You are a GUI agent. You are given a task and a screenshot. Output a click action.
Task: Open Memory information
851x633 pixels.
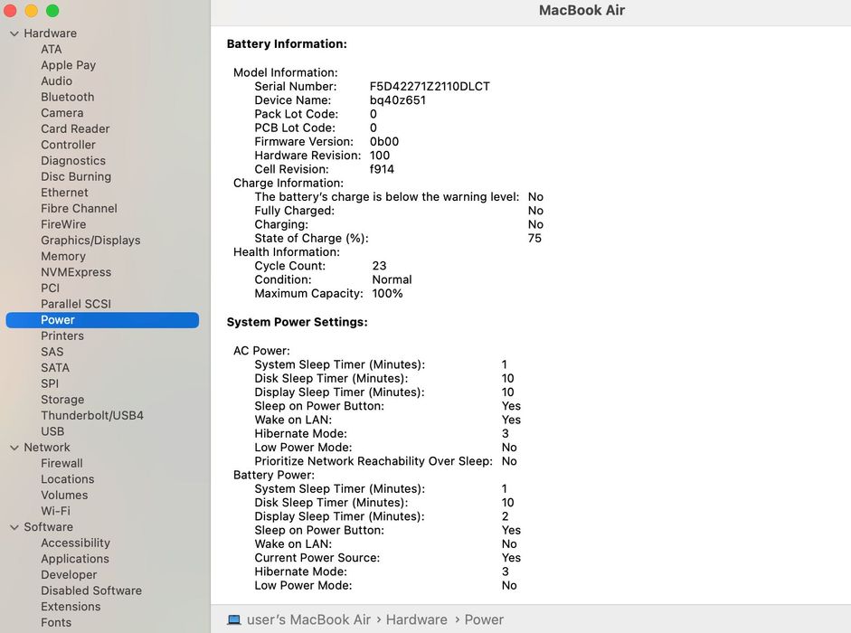[x=63, y=256]
